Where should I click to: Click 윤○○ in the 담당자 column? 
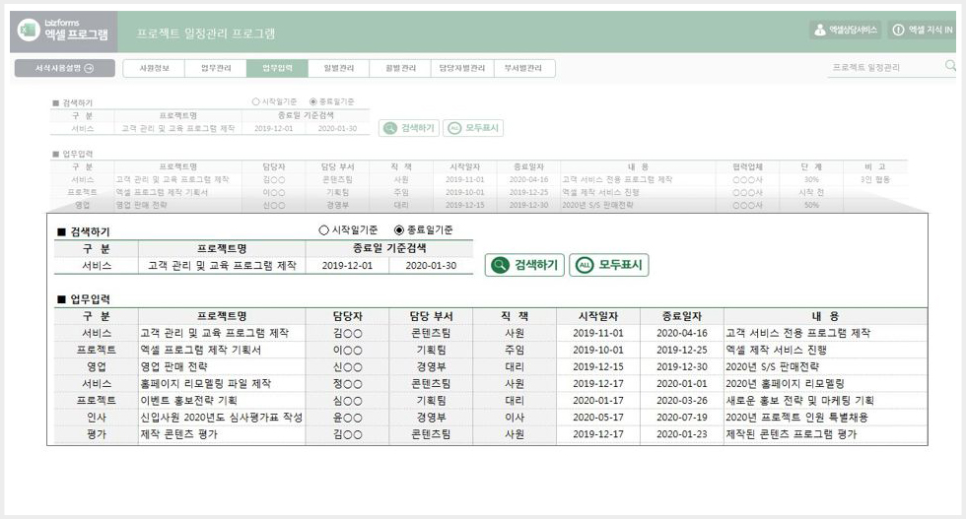pyautogui.click(x=347, y=418)
